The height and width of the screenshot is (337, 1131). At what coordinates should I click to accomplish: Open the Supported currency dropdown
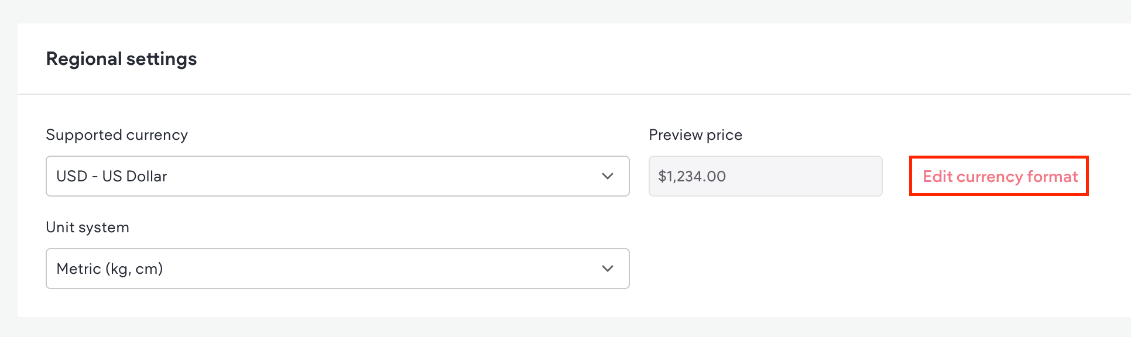[337, 176]
